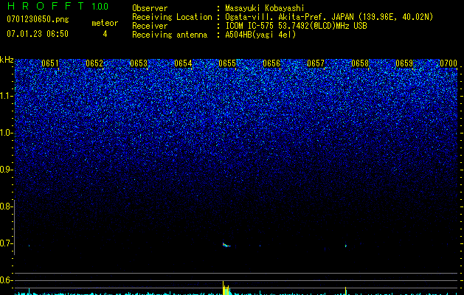Click the 0659 time marker
464x295 pixels.
404,63
